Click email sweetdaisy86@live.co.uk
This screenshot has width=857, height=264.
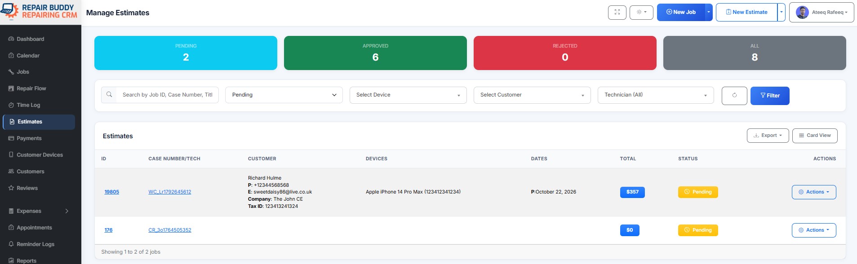[283, 192]
